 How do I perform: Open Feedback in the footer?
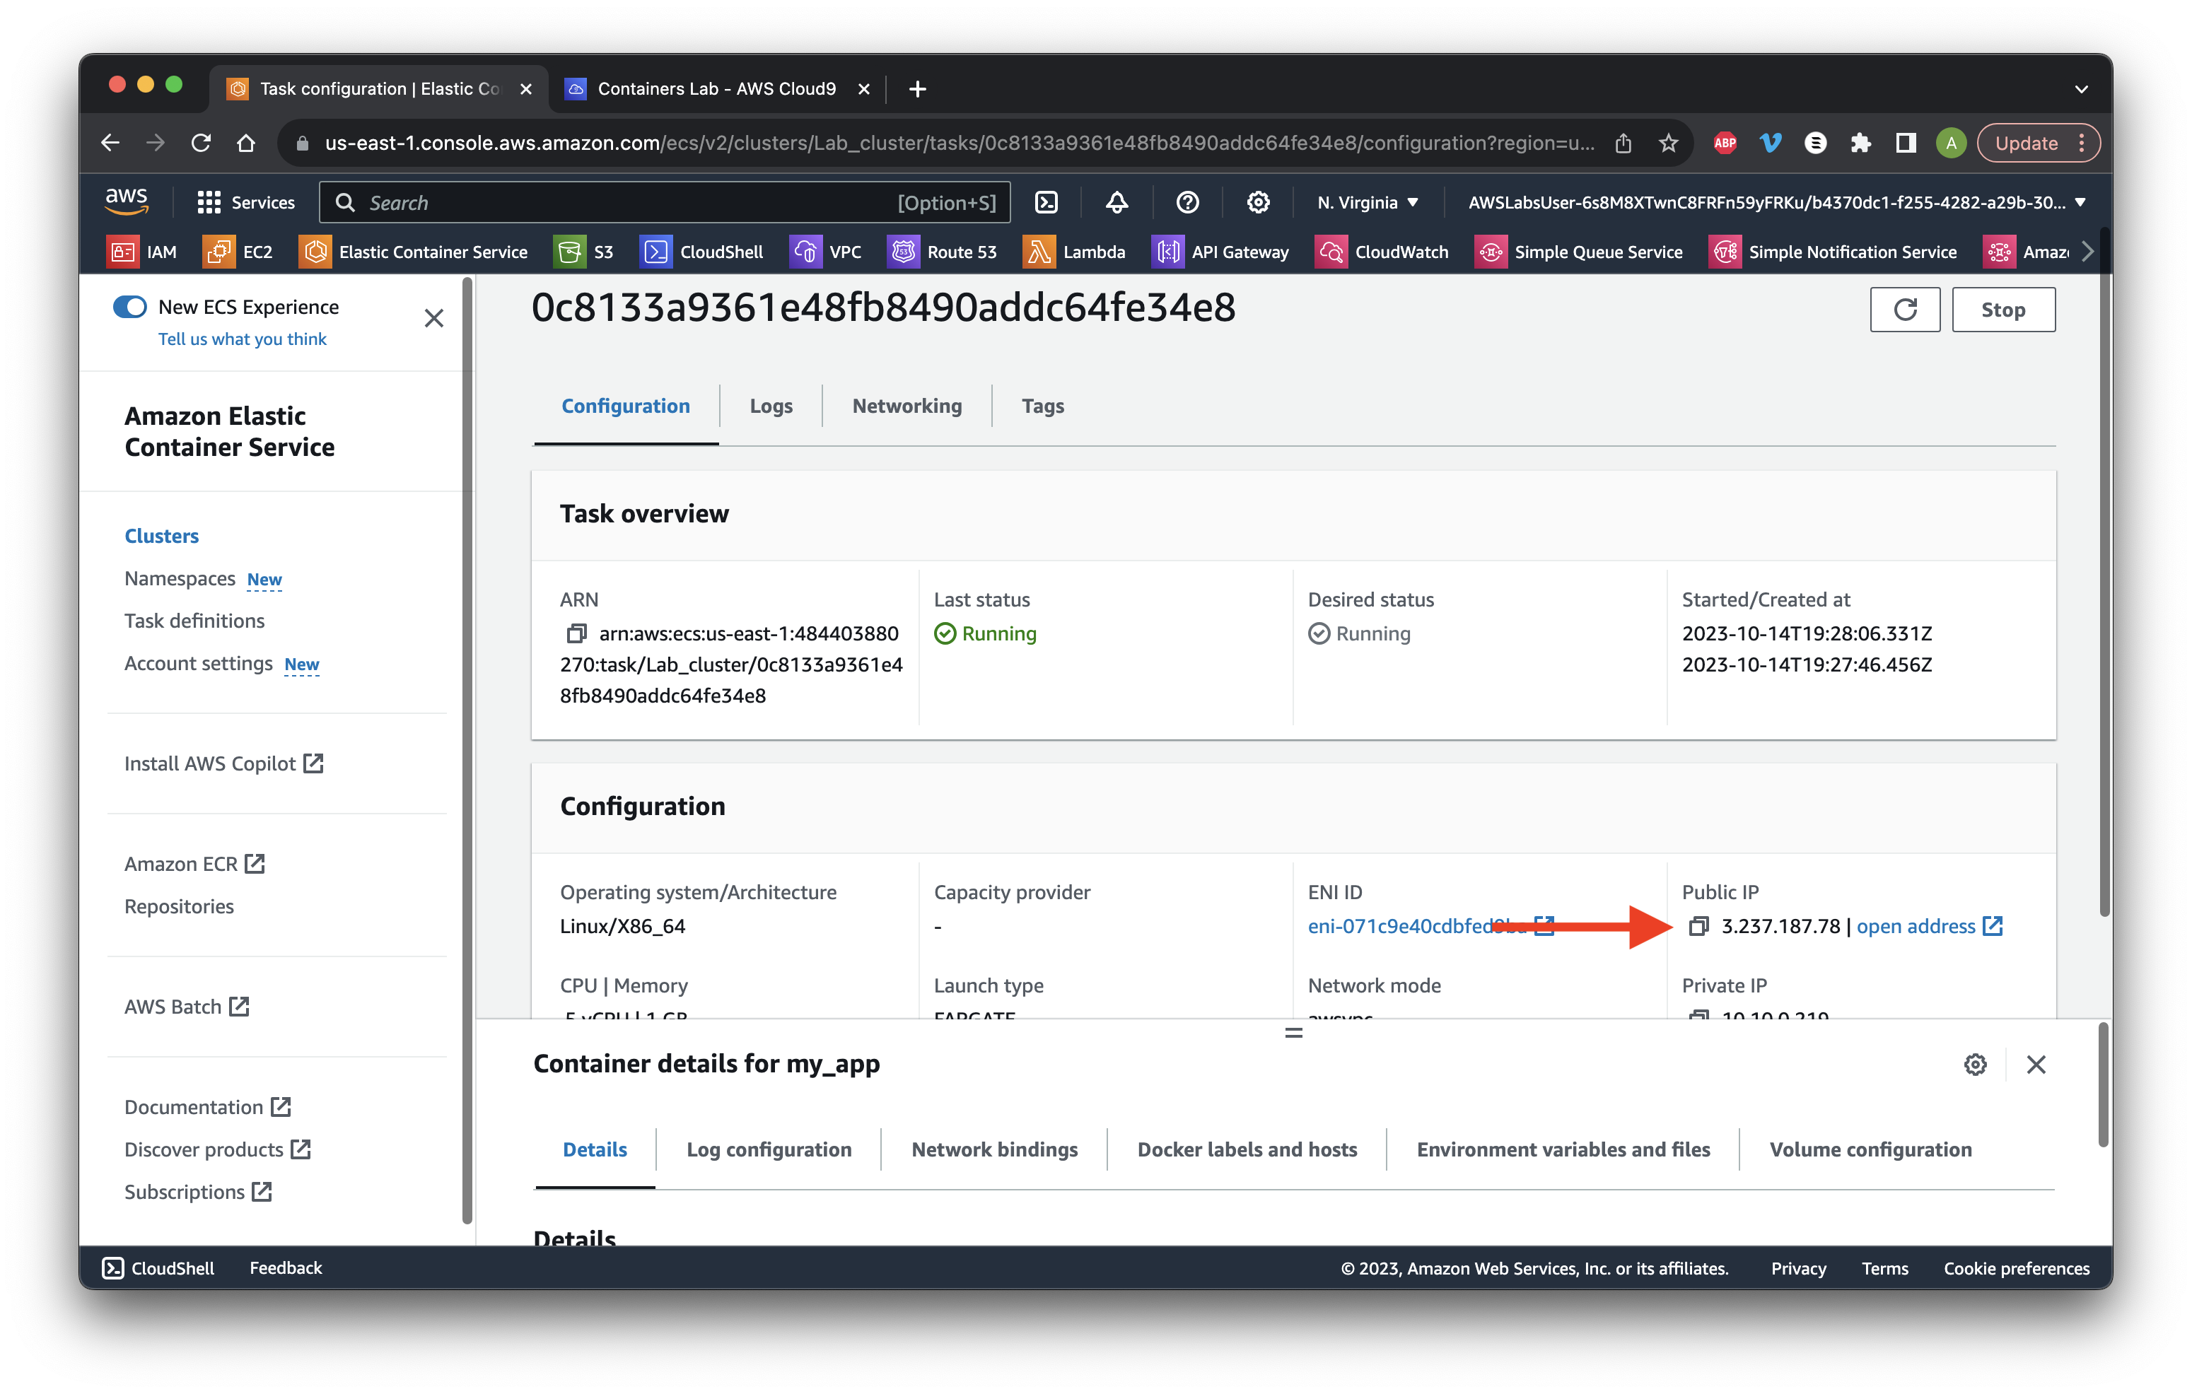[286, 1267]
